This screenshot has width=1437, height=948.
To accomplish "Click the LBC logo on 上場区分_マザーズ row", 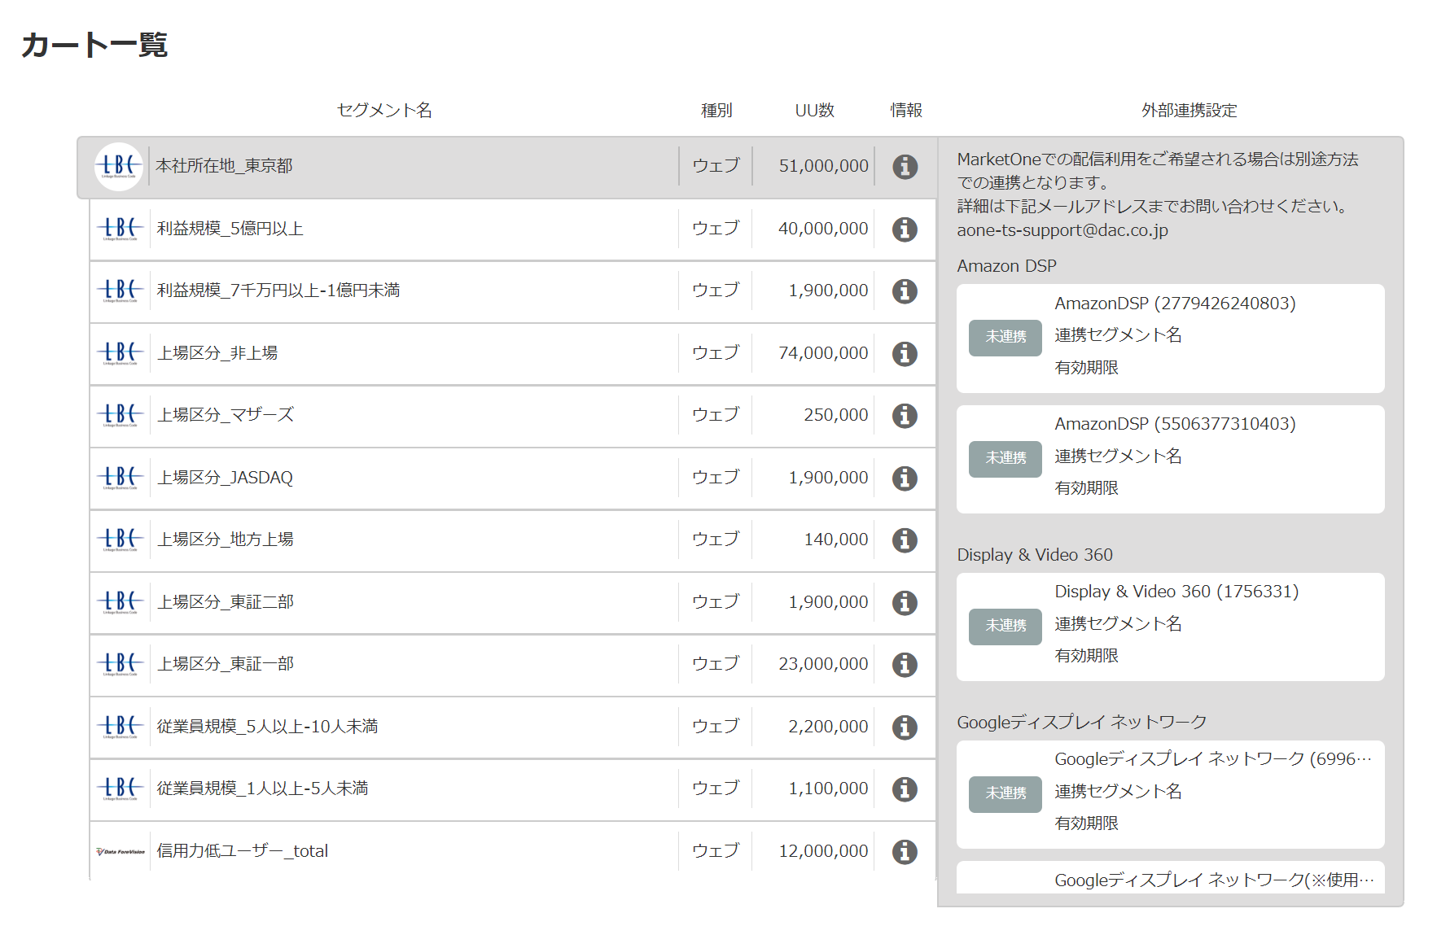I will (119, 415).
